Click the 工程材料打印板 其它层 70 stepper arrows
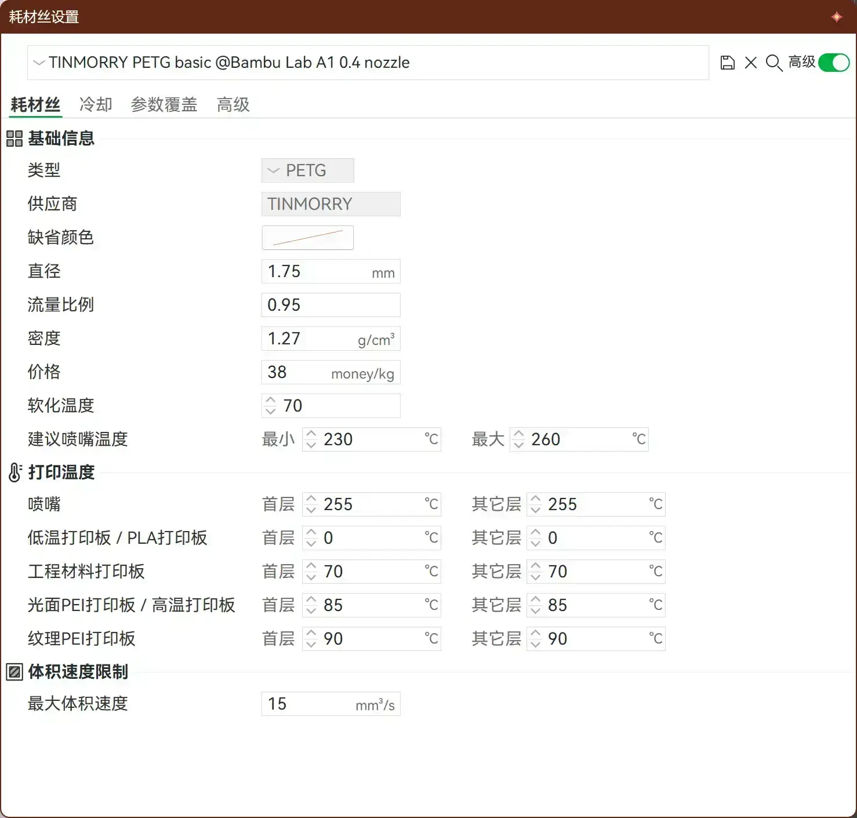 [x=536, y=572]
